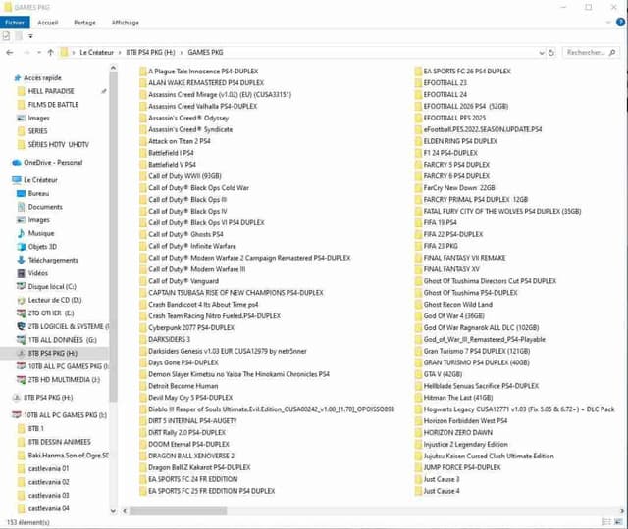Open Téléchargements in sidebar
The height and width of the screenshot is (529, 628).
[53, 260]
